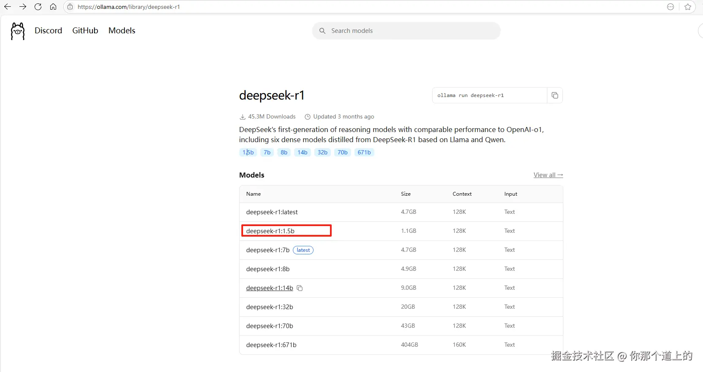Click the 160K context cell
703x372 pixels.
click(459, 345)
